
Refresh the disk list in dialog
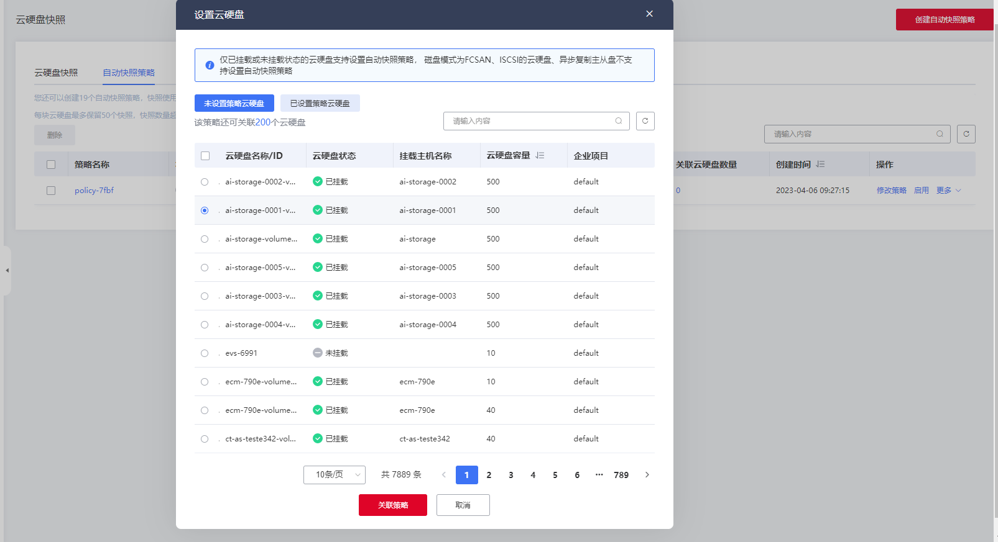pos(645,121)
